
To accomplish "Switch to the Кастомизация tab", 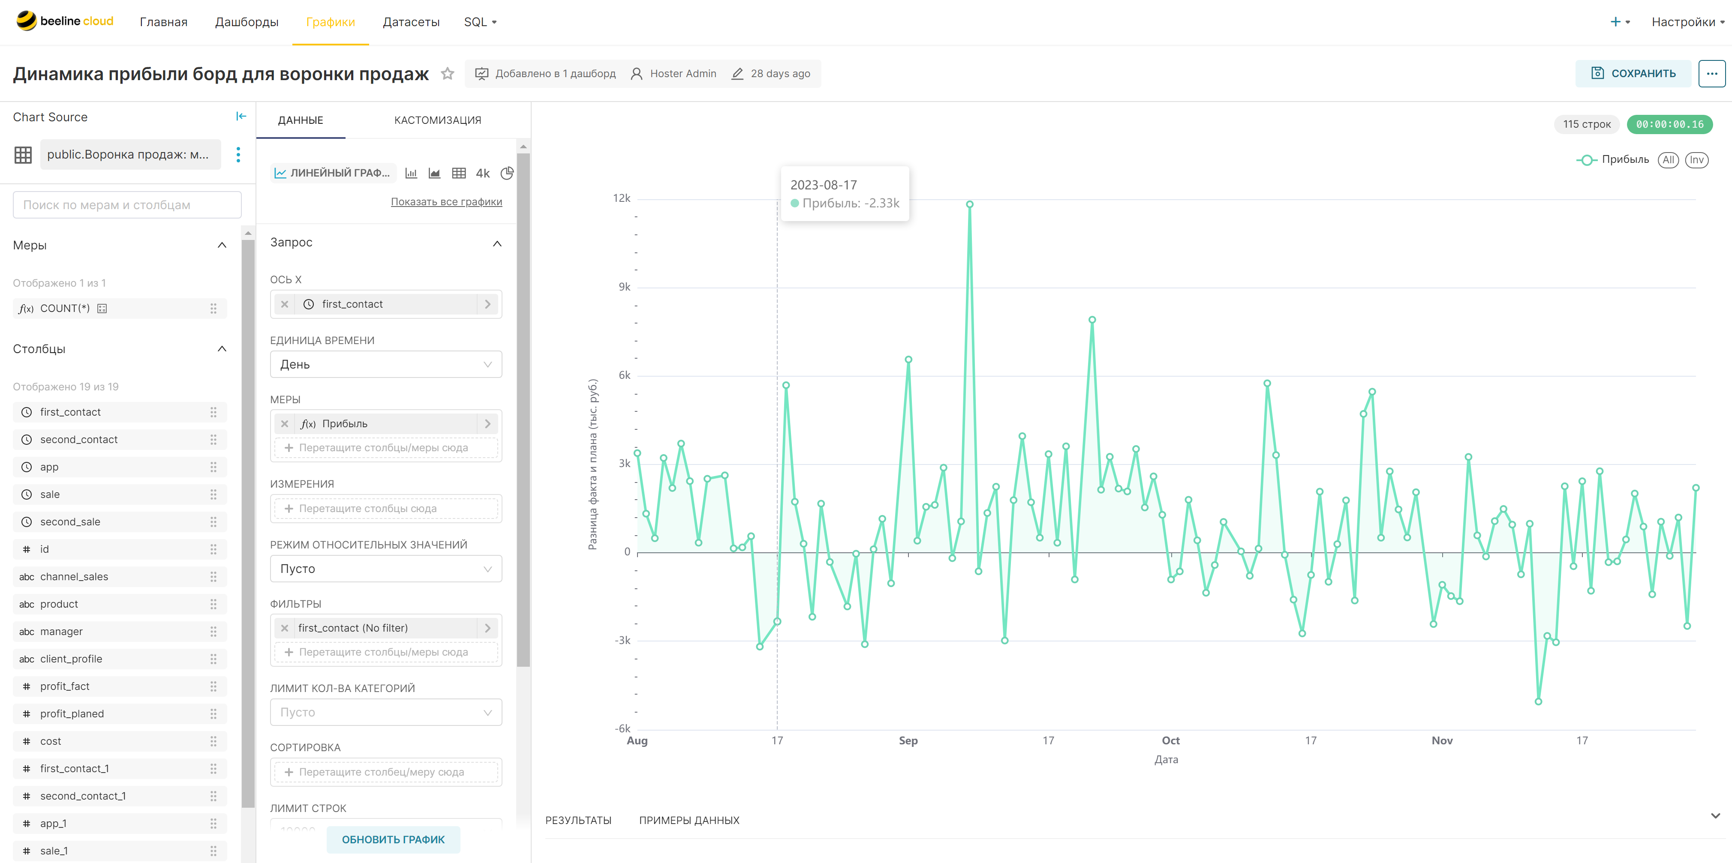I will (x=438, y=120).
